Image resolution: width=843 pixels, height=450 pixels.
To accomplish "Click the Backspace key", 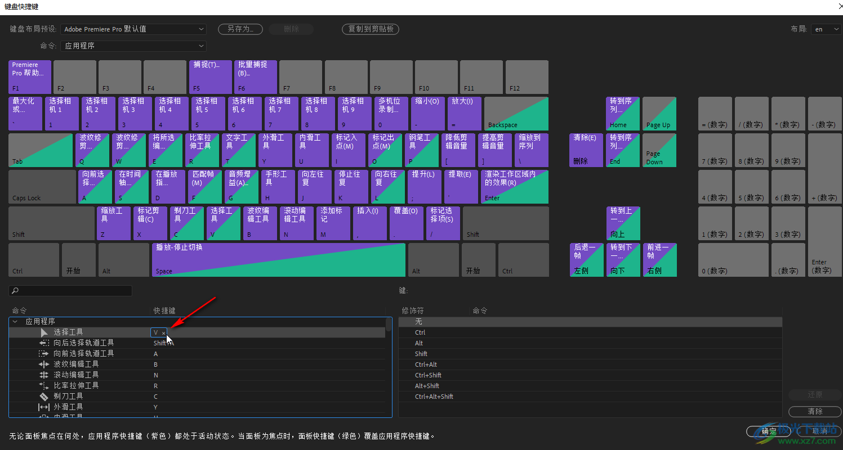I will 516,114.
